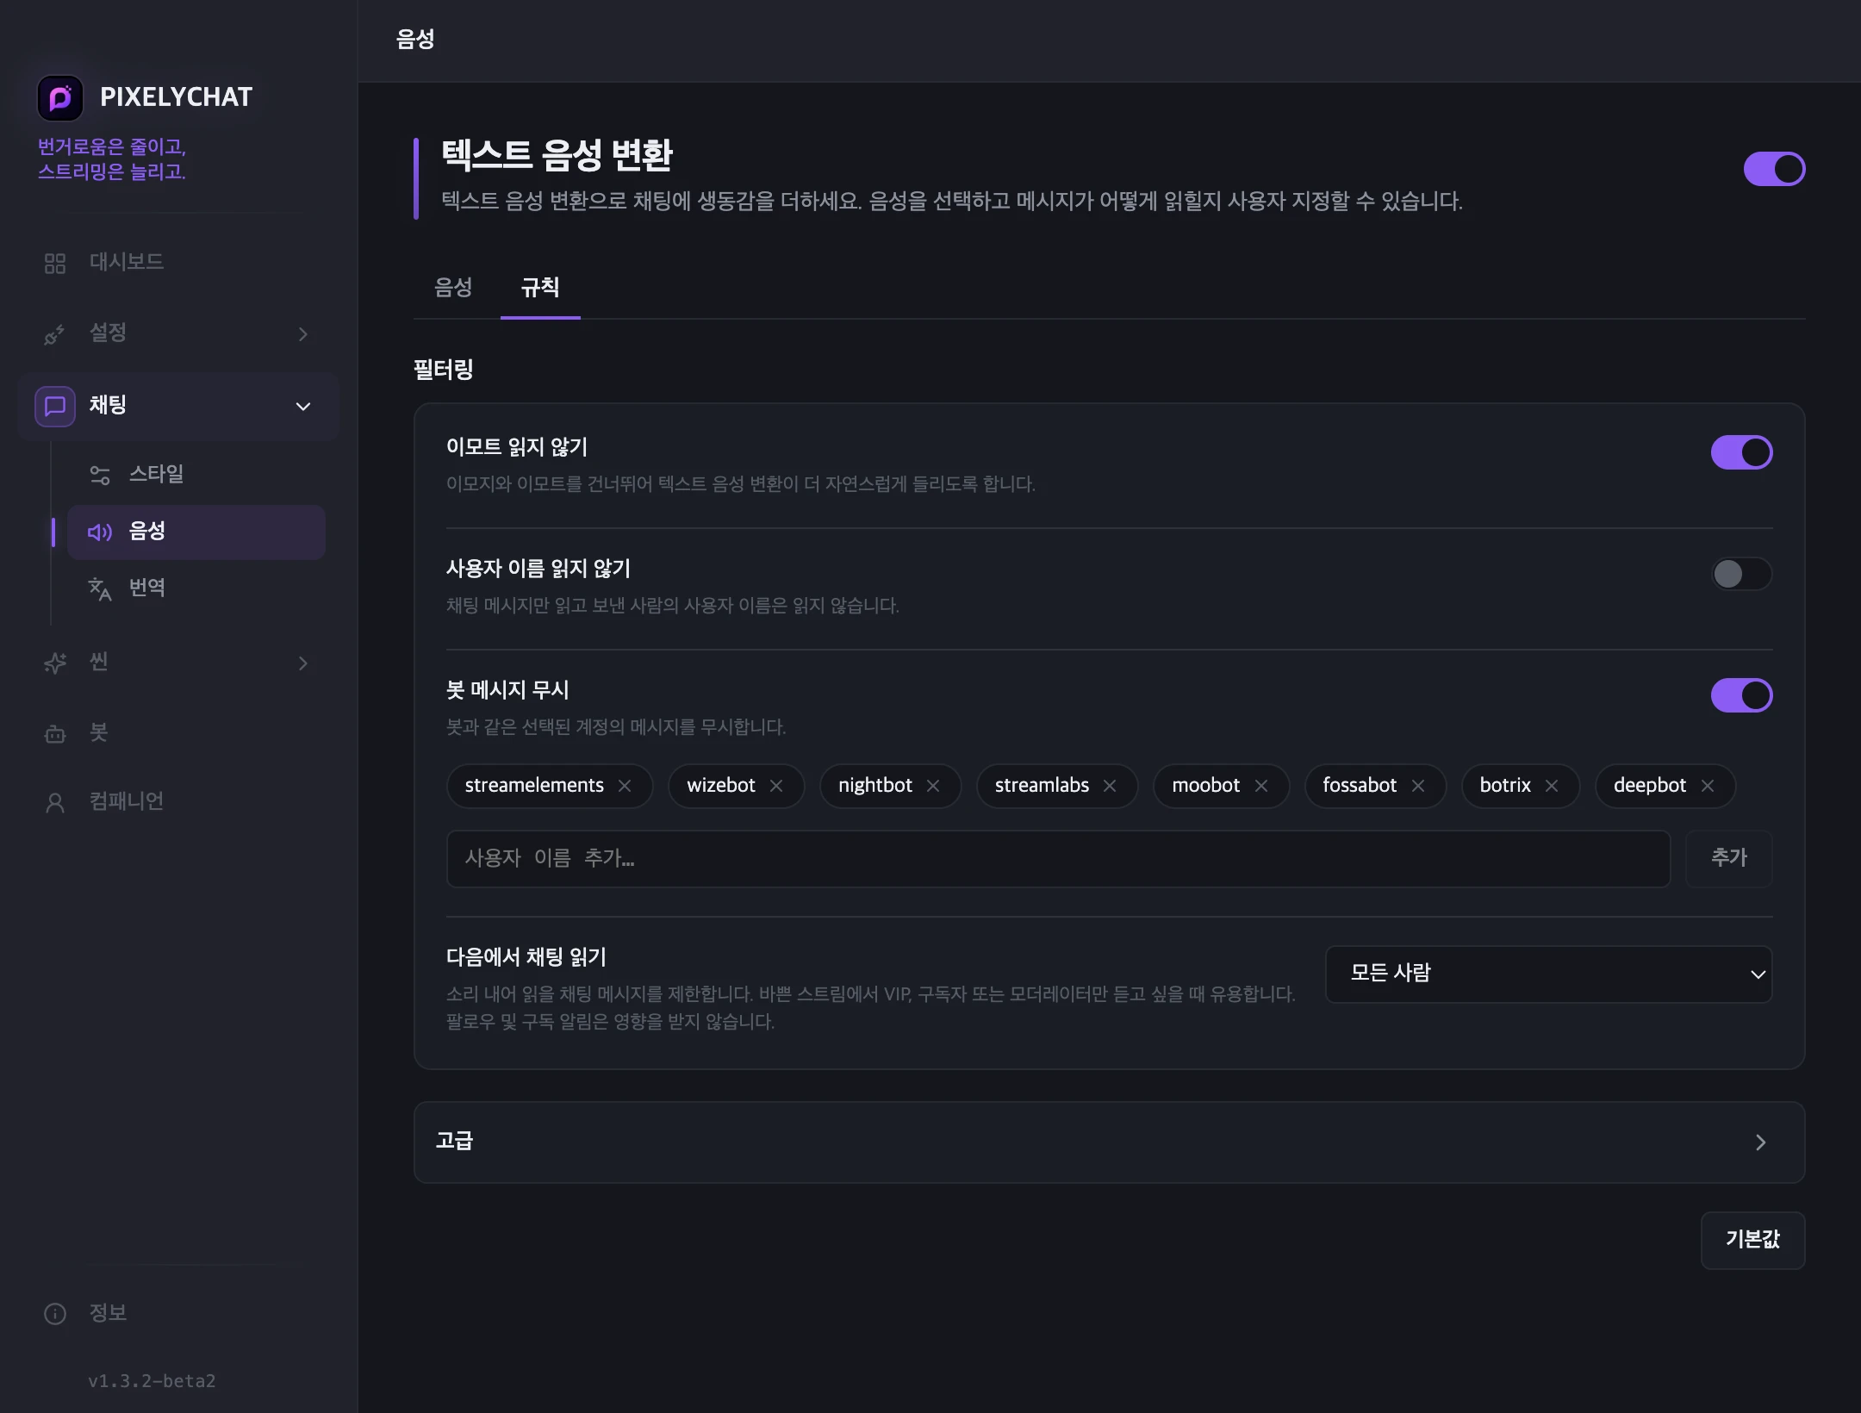The width and height of the screenshot is (1861, 1413).
Task: Remove the moobot tag
Action: pyautogui.click(x=1261, y=786)
